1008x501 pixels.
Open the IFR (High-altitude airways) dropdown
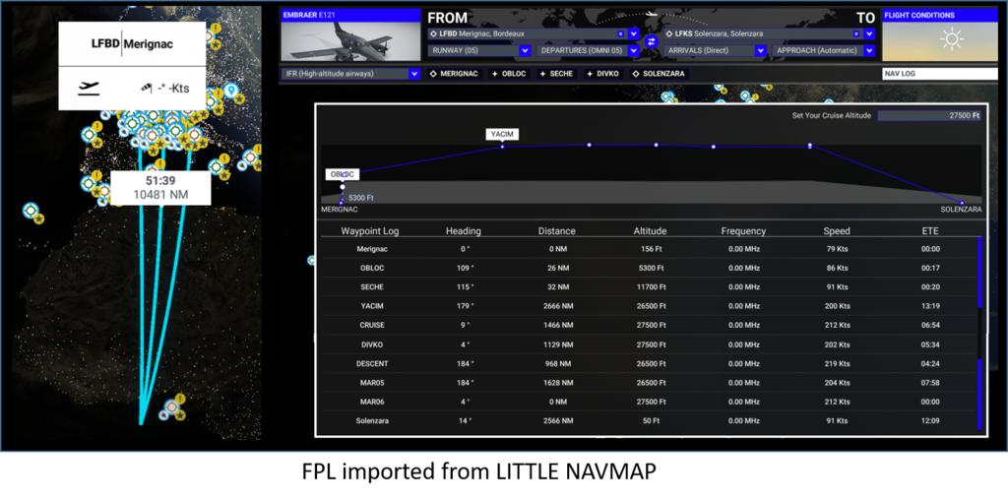[x=350, y=74]
